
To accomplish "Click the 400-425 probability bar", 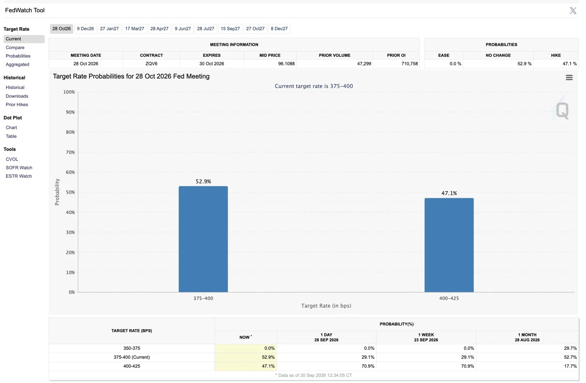I will pyautogui.click(x=449, y=245).
